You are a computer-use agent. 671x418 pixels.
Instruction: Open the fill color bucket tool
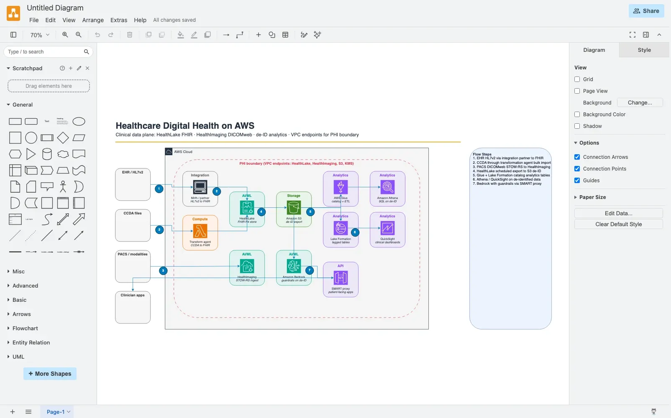click(181, 35)
